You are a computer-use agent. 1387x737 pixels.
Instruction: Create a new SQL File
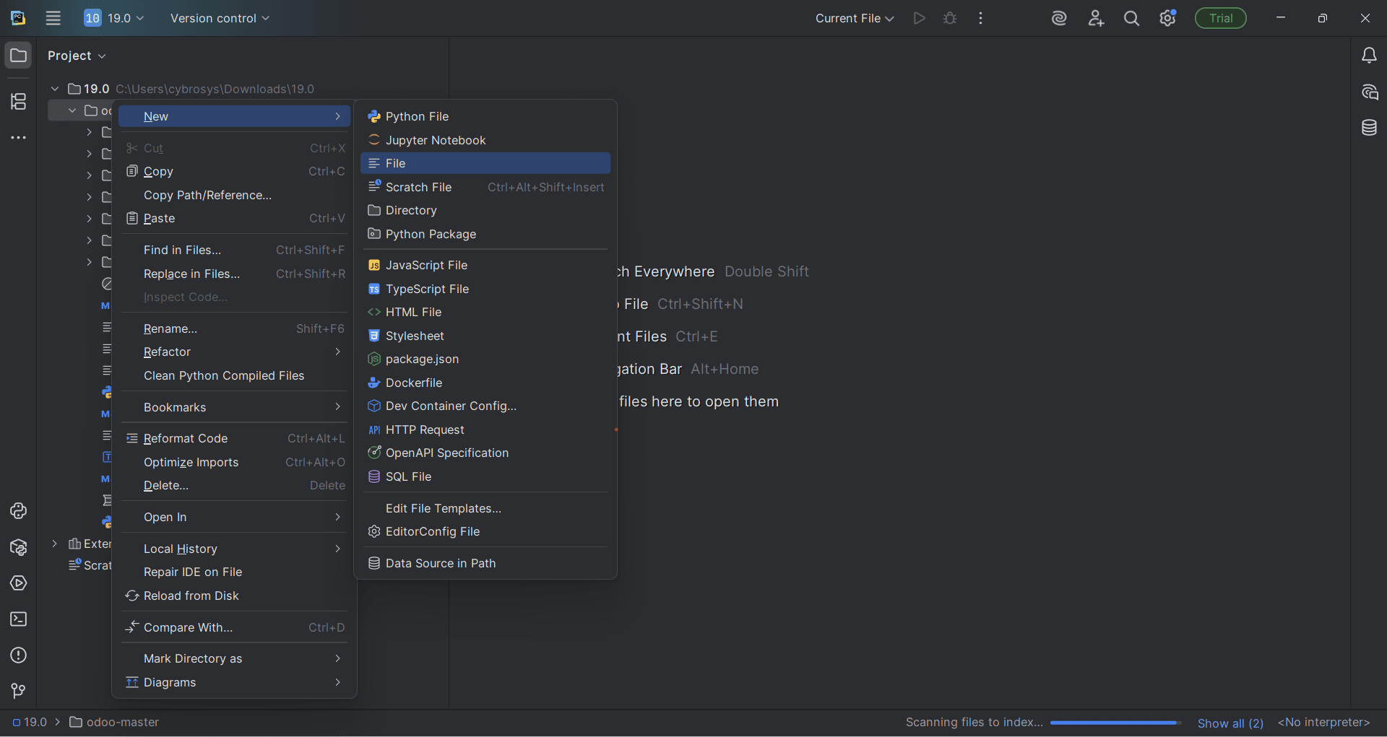coord(485,476)
